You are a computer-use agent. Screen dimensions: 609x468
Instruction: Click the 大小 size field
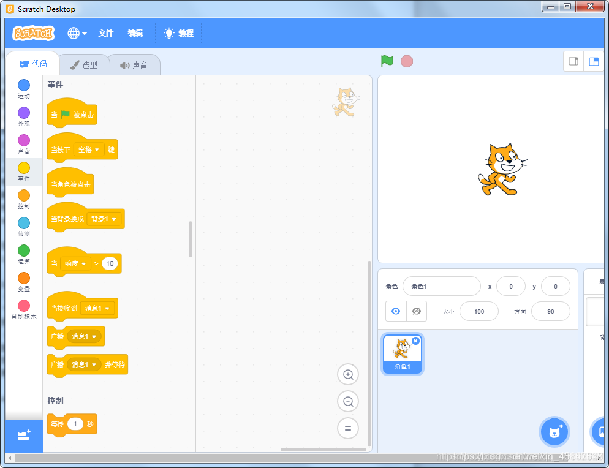479,311
